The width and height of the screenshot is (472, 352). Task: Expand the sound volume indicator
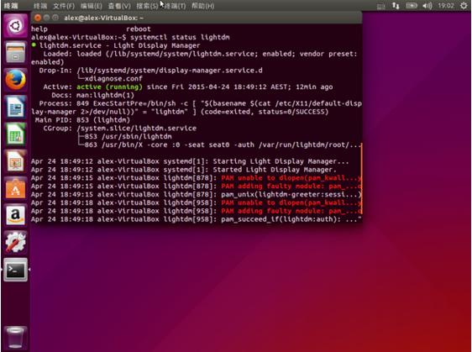click(427, 6)
